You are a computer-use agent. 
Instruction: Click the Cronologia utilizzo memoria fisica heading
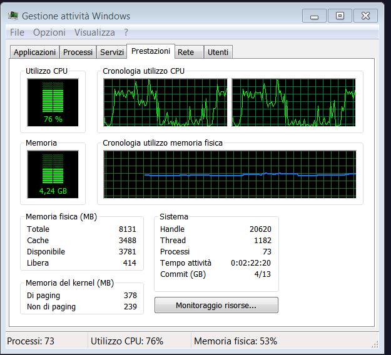(x=163, y=143)
